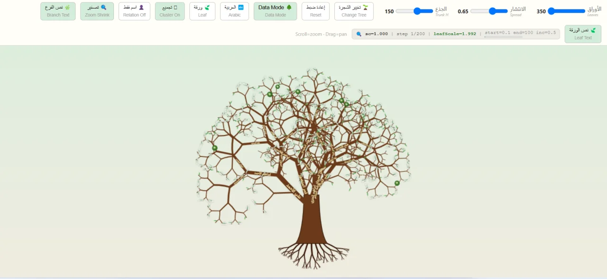Toggle the Cluster On button
Image resolution: width=607 pixels, height=279 pixels.
tap(170, 11)
